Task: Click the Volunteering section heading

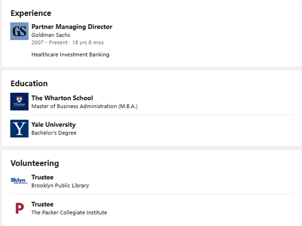Action: [35, 163]
